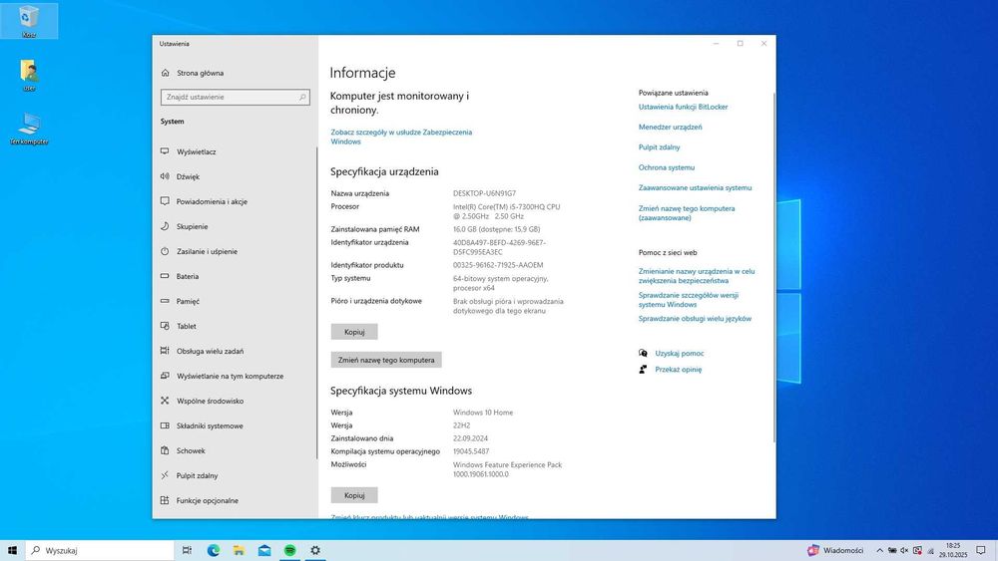Click the Znajdź ustawienie search field
The height and width of the screenshot is (561, 998).
tap(235, 98)
